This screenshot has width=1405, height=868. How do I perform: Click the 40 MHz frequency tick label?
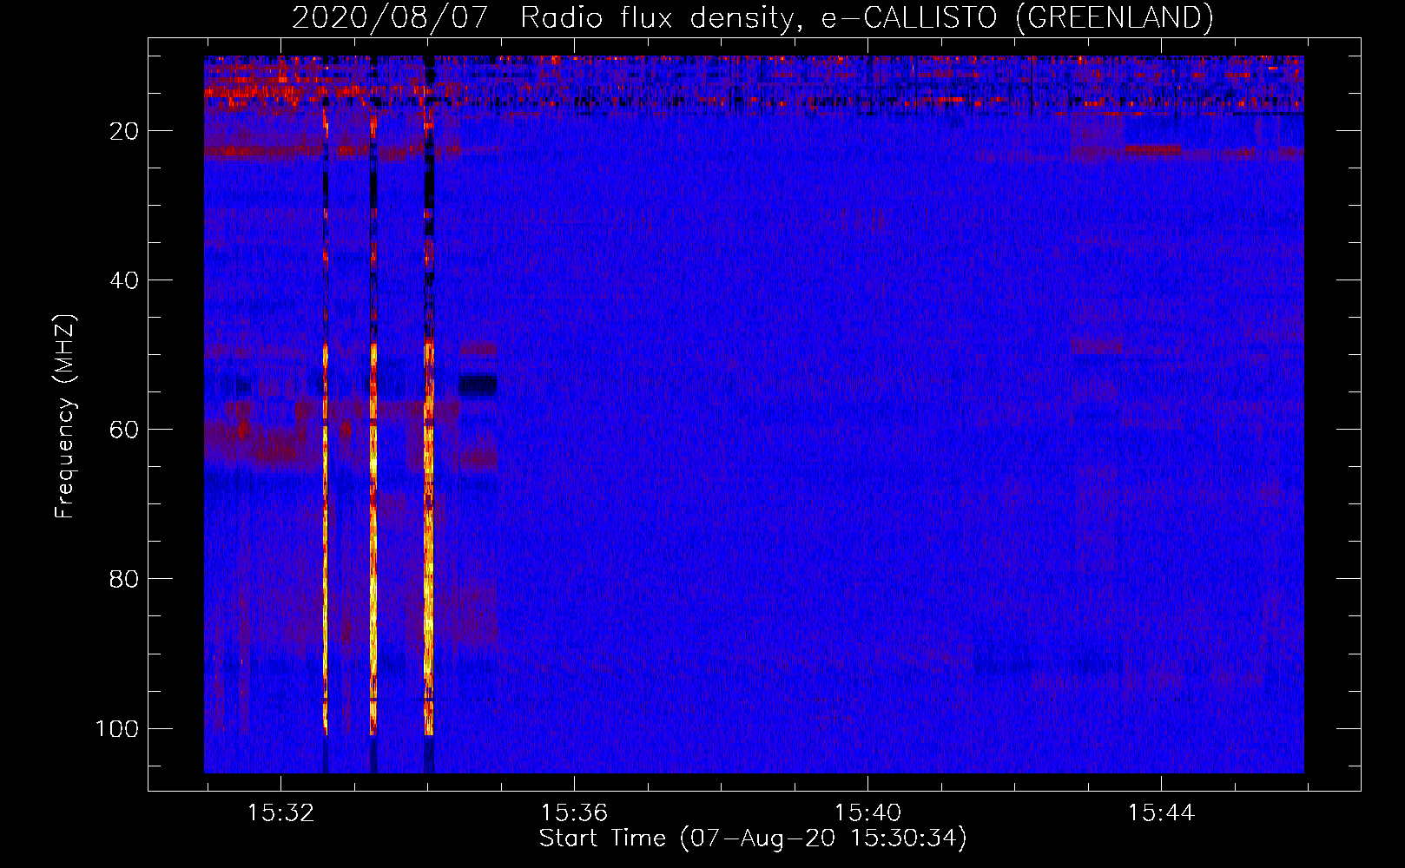(124, 280)
